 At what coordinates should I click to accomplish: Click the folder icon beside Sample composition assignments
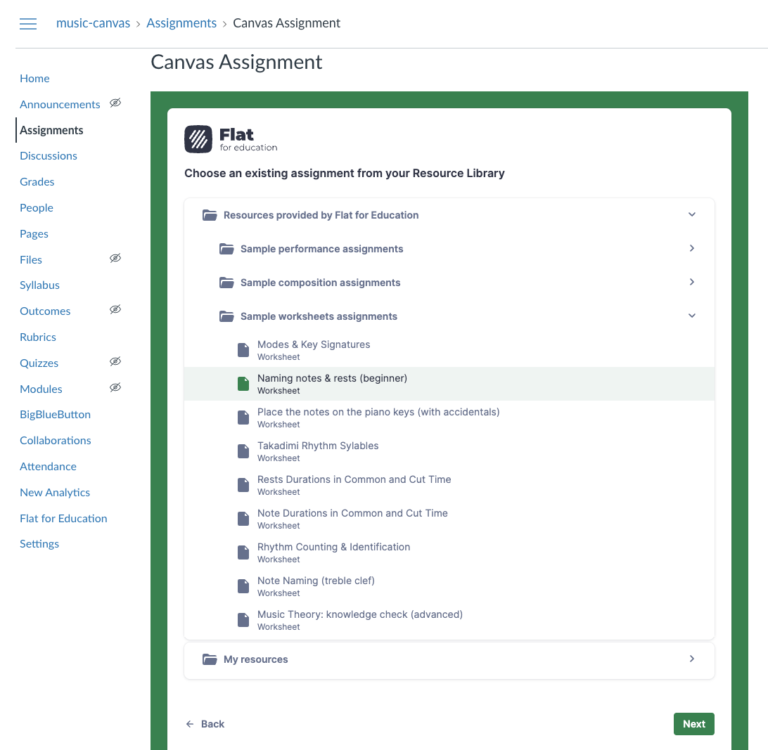pyautogui.click(x=226, y=281)
